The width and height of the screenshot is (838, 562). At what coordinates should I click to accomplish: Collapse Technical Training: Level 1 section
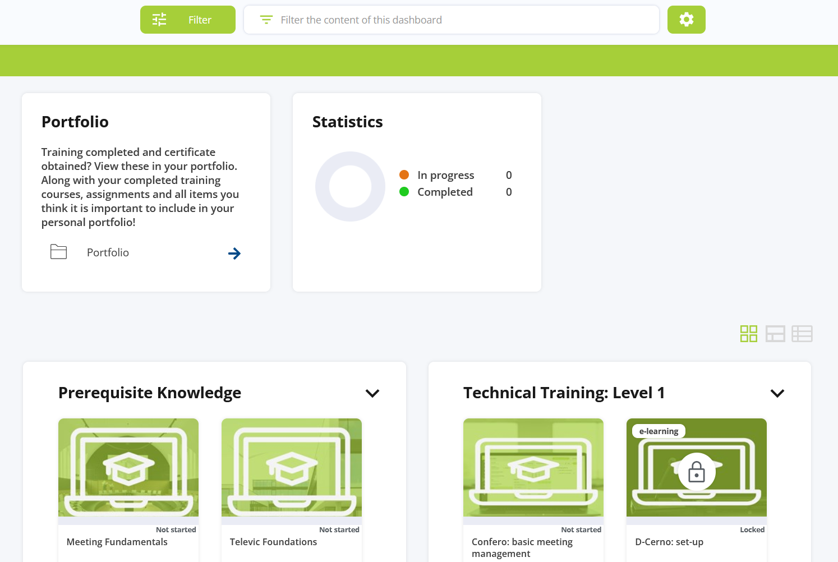click(x=777, y=393)
